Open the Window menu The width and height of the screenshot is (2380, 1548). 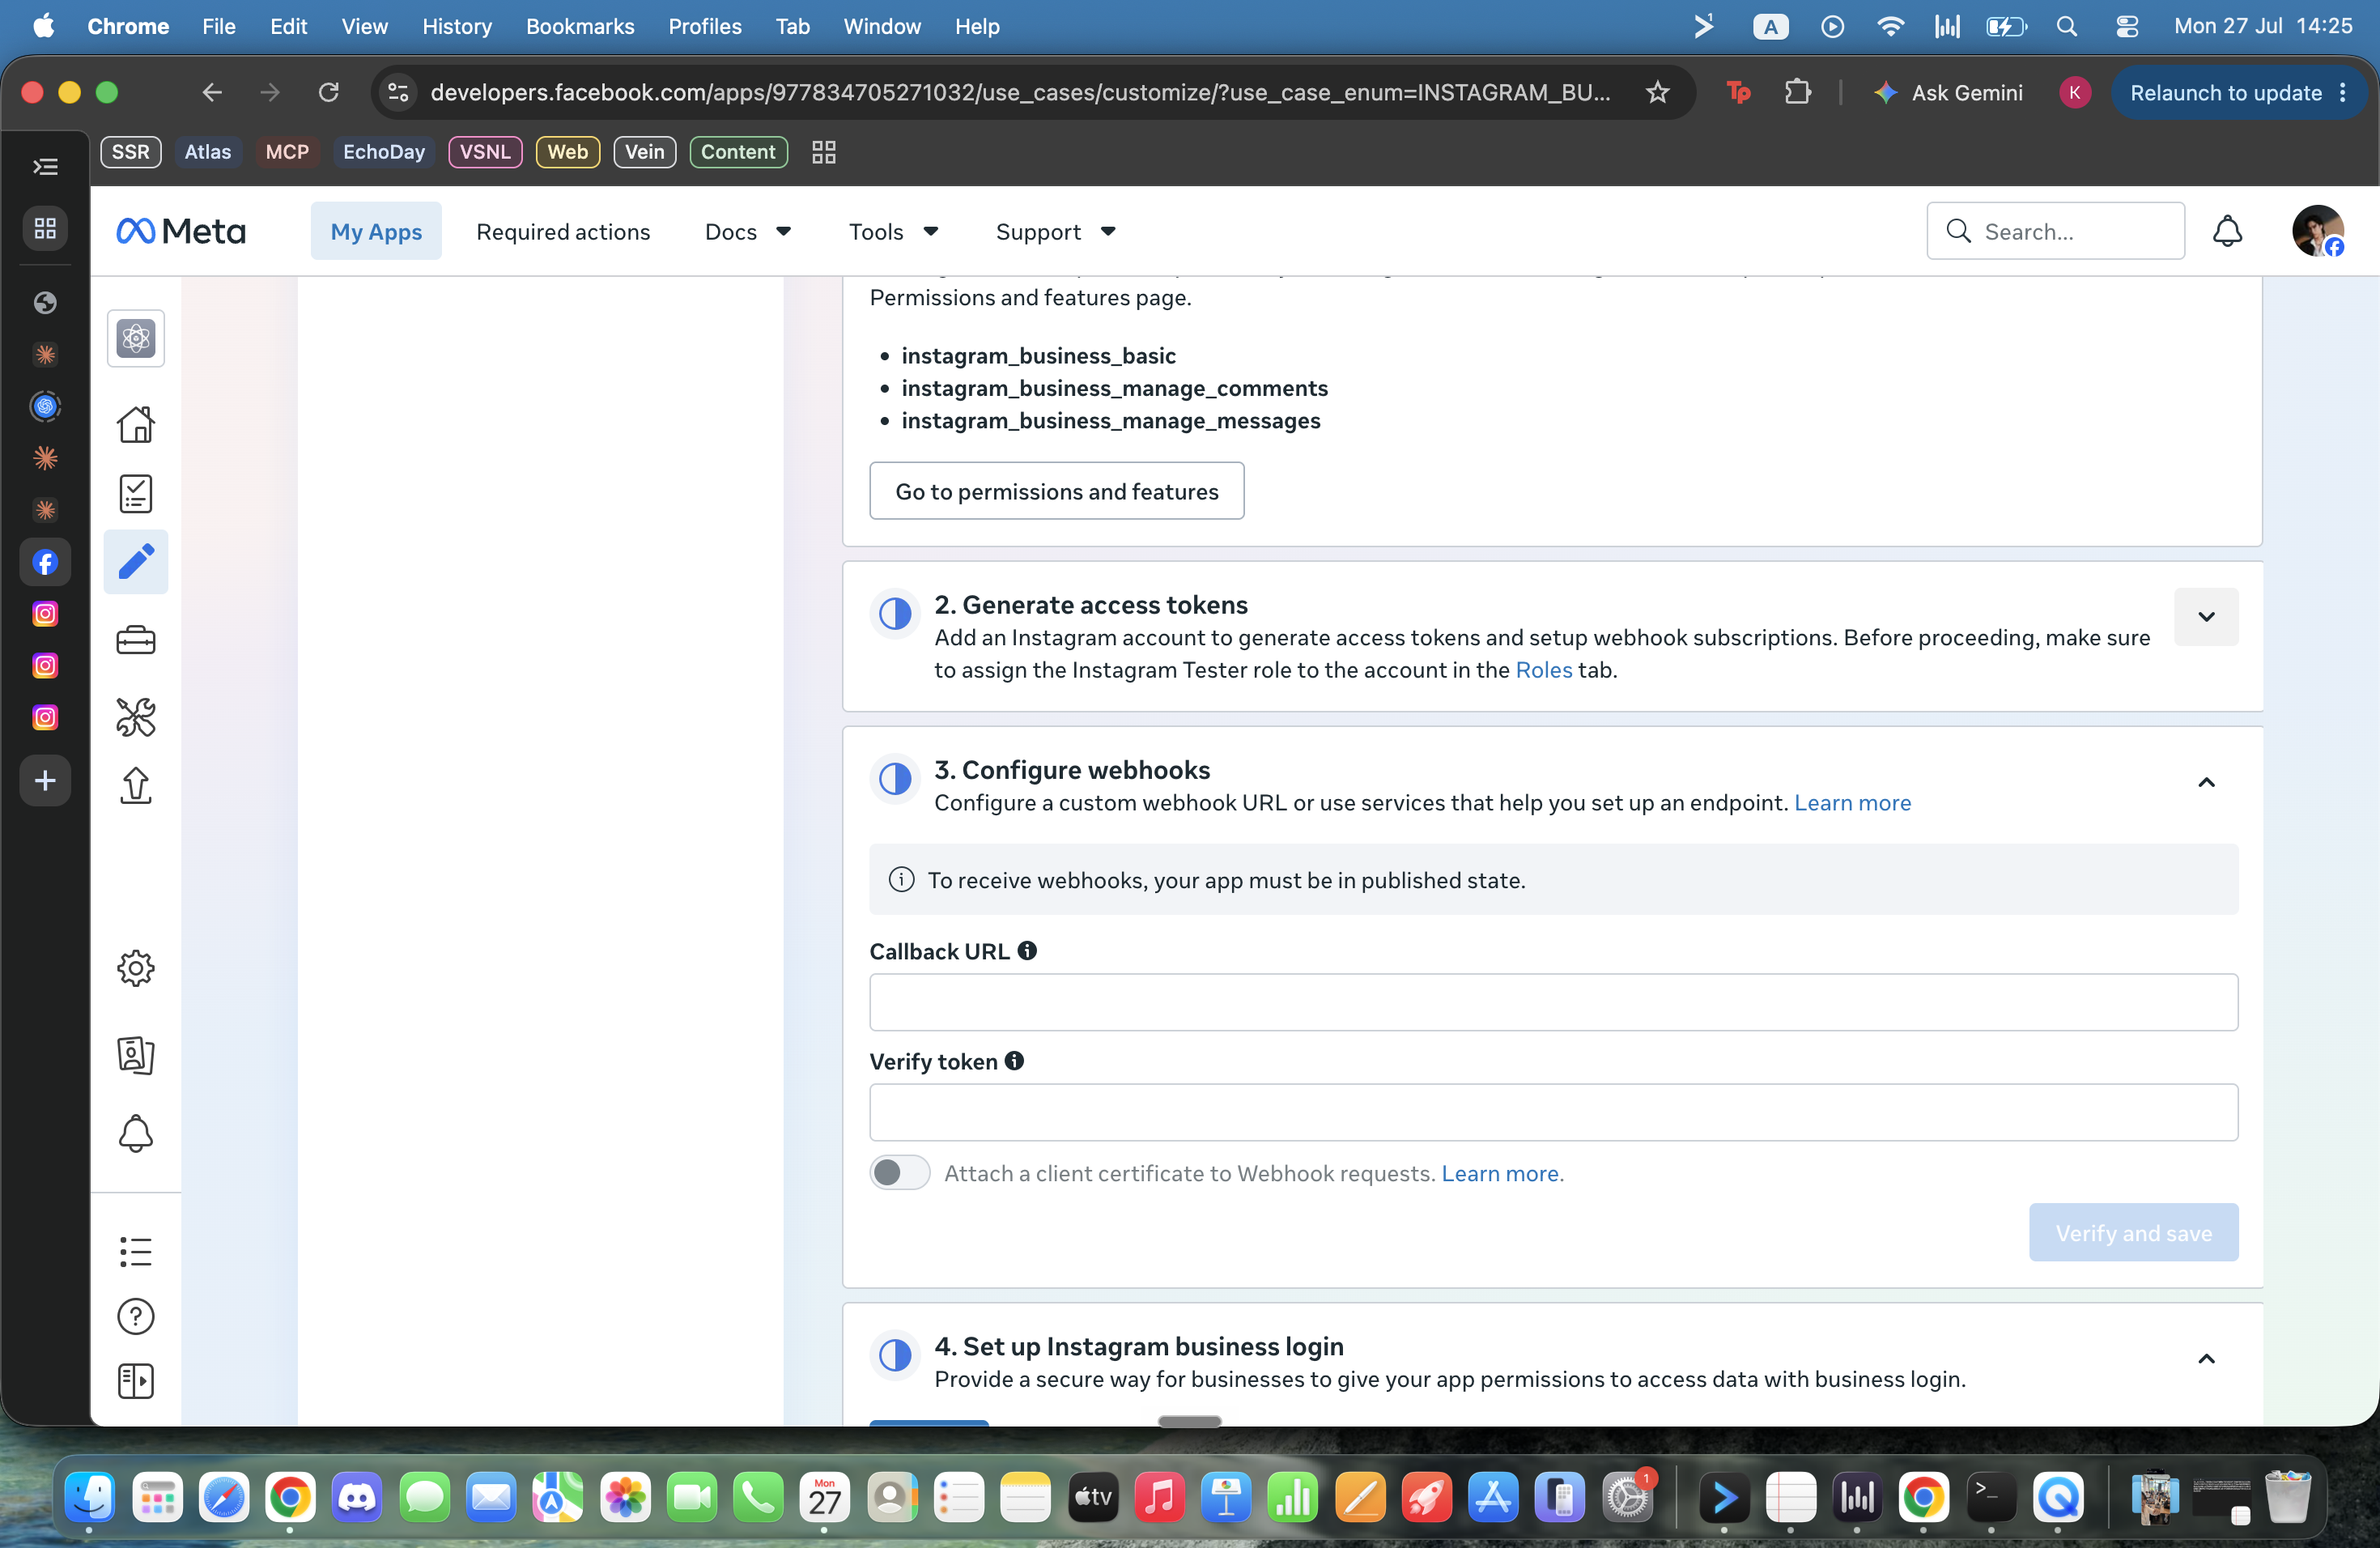pos(881,26)
